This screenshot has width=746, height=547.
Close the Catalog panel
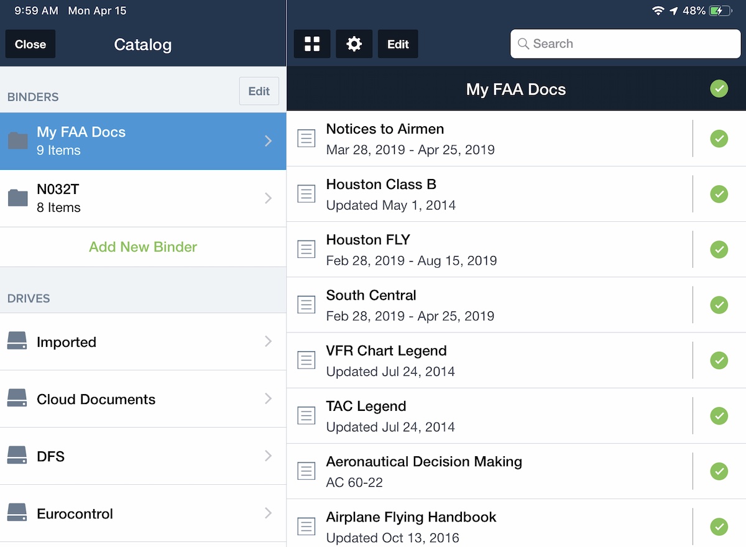click(30, 44)
